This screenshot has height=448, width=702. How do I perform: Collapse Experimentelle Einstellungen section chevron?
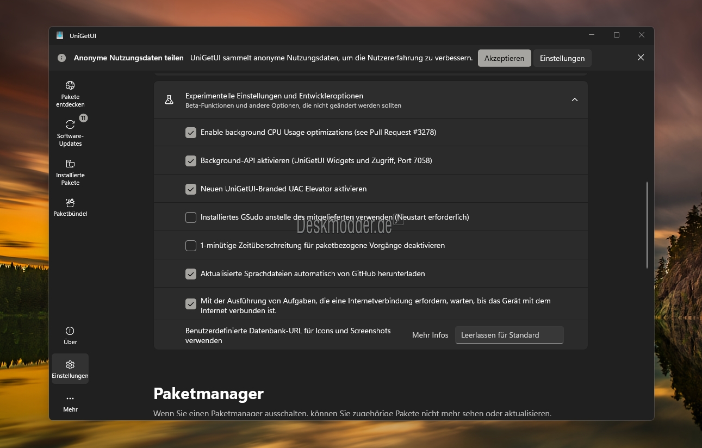(x=575, y=99)
